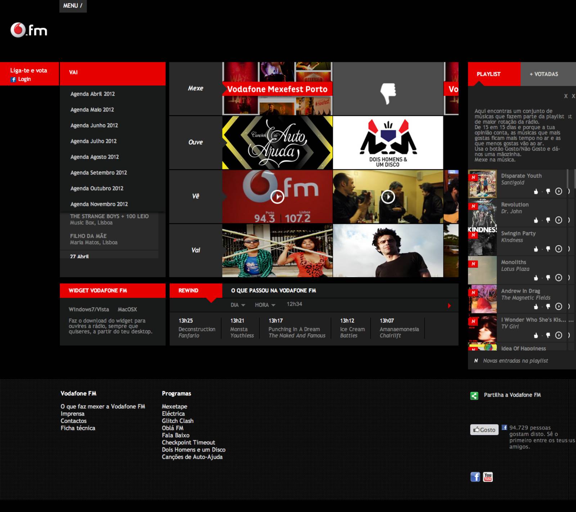Screen dimensions: 576x512
Task: Thumbs up Monoliths by Lotus Plaza
Action: point(536,278)
